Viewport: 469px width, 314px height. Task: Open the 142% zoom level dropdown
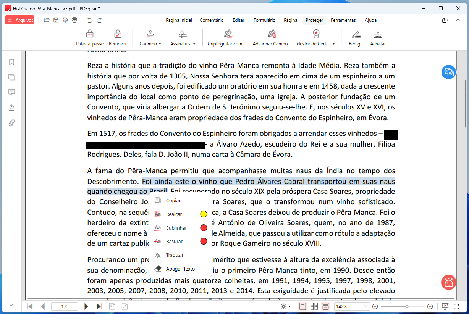[x=352, y=306]
